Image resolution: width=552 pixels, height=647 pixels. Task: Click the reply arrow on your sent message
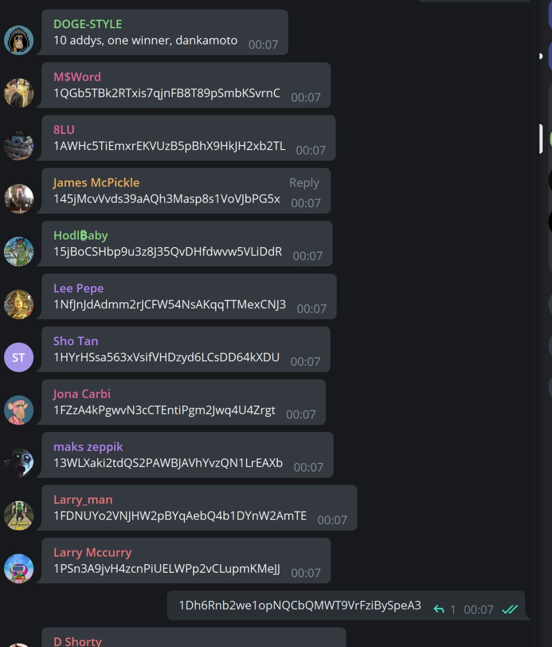[439, 610]
